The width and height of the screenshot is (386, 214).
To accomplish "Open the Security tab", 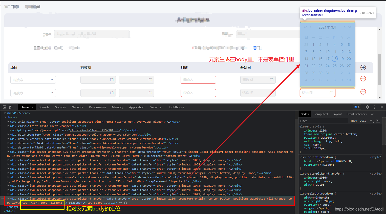I will (x=156, y=107).
